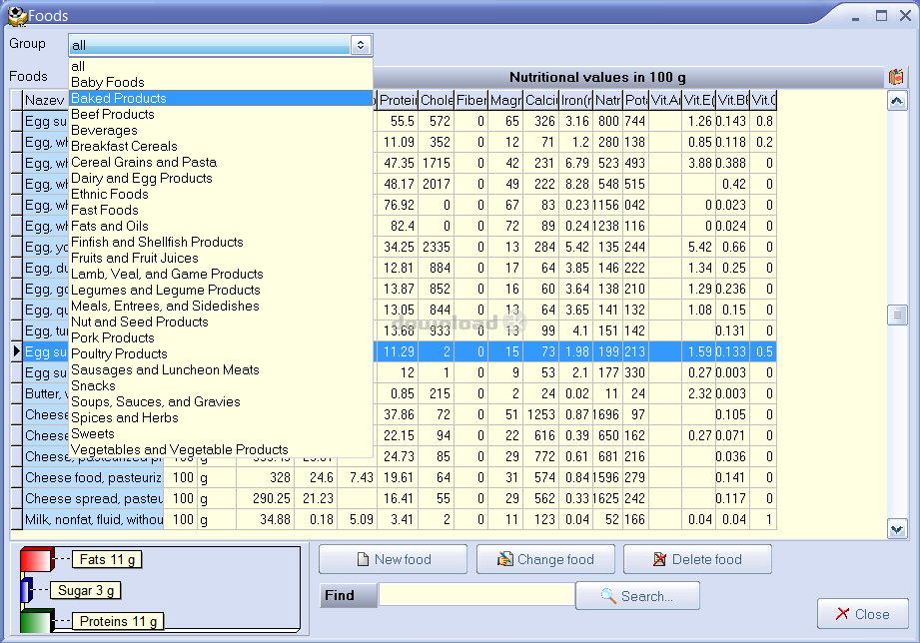920x643 pixels.
Task: Click the New food button
Action: [x=394, y=559]
